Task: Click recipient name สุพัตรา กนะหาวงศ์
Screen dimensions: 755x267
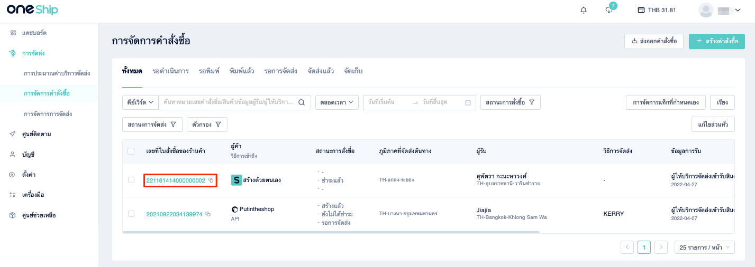Action: click(x=502, y=176)
